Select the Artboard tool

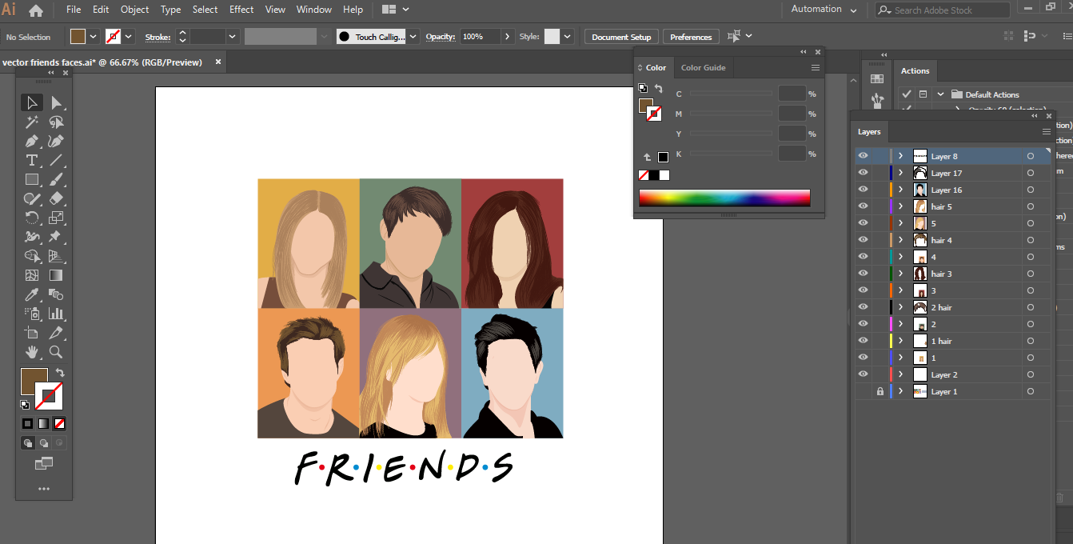click(32, 333)
